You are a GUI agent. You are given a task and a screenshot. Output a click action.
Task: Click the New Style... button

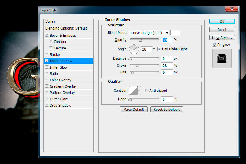(222, 38)
